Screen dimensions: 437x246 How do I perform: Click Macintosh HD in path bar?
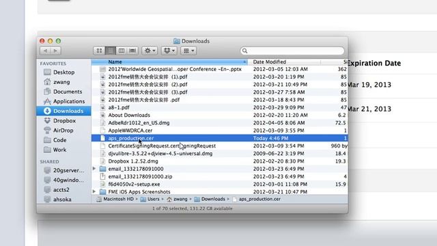115,199
